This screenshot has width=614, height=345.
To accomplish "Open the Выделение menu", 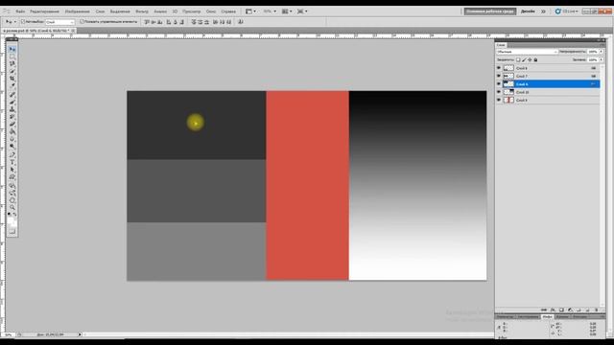I will coord(120,11).
